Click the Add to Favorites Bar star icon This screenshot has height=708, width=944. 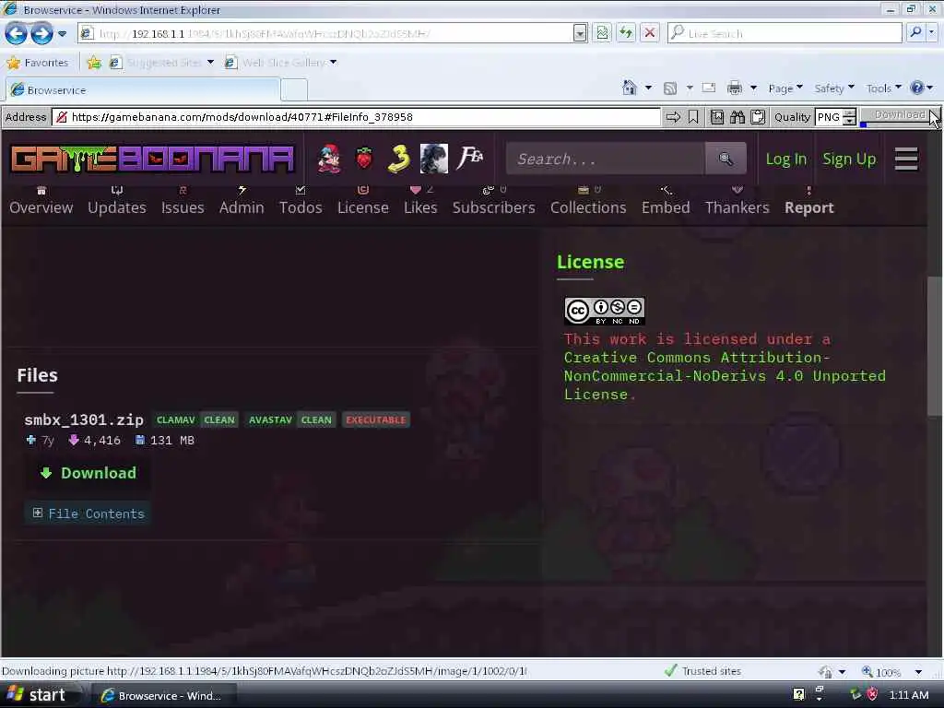click(94, 63)
